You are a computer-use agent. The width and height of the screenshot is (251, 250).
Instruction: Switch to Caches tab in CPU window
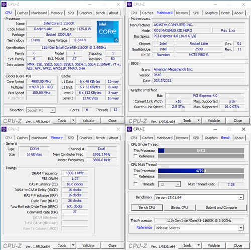coord(22,13)
